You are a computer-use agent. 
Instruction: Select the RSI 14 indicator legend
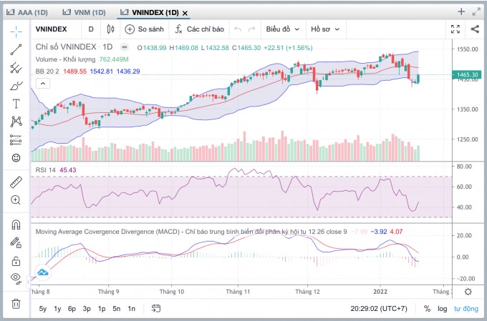point(45,170)
